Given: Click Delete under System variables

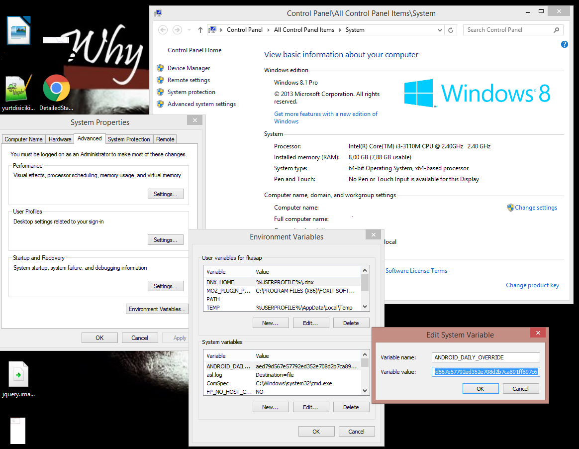Looking at the screenshot, I should coord(351,407).
